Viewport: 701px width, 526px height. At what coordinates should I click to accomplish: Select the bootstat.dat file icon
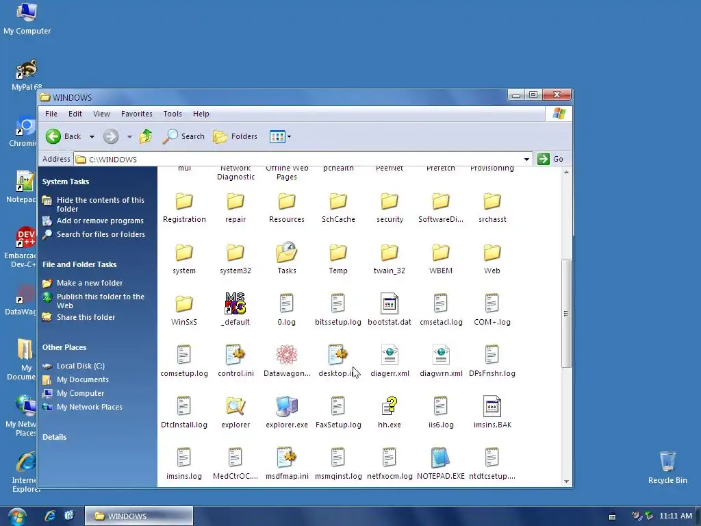coord(390,303)
